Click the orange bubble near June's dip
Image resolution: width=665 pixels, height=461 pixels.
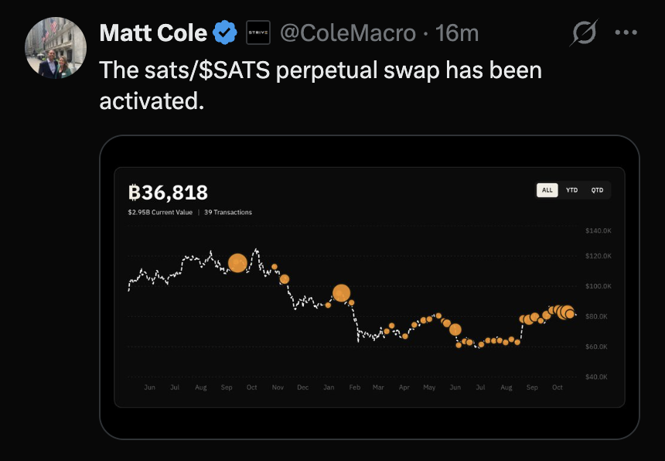[x=455, y=330]
